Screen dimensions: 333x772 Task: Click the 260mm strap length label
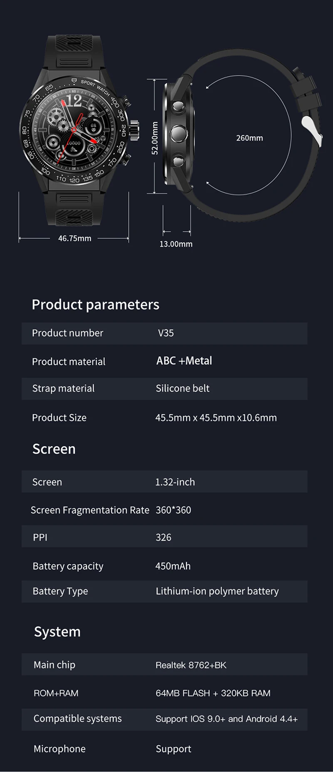click(249, 138)
